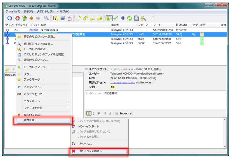The height and width of the screenshot is (159, 231).
Task: Choose 親リビジョンとの差分... menu entry
Action: (x=44, y=44)
